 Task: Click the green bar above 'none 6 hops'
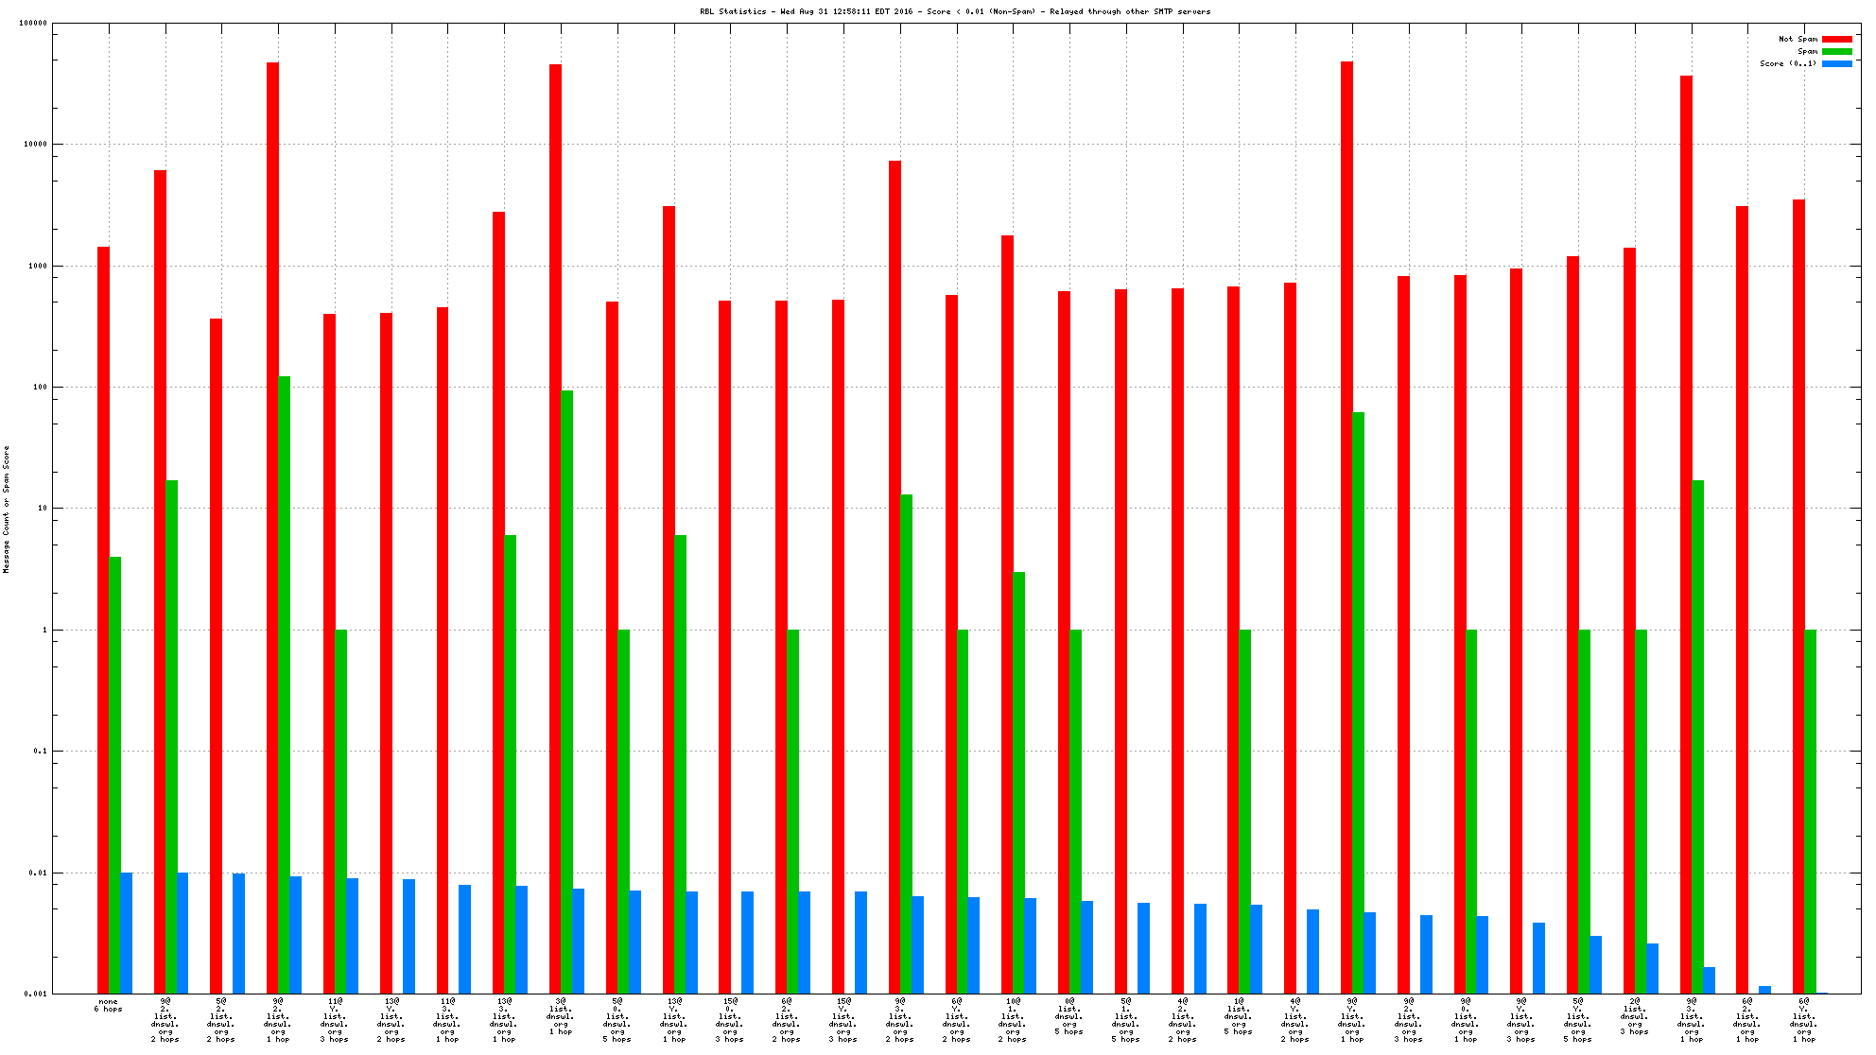point(114,775)
